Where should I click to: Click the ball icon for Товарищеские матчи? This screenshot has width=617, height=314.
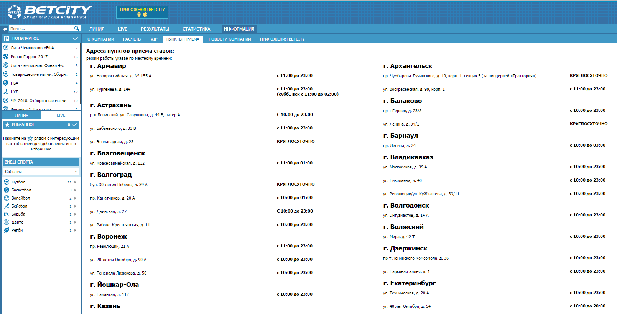pyautogui.click(x=6, y=74)
